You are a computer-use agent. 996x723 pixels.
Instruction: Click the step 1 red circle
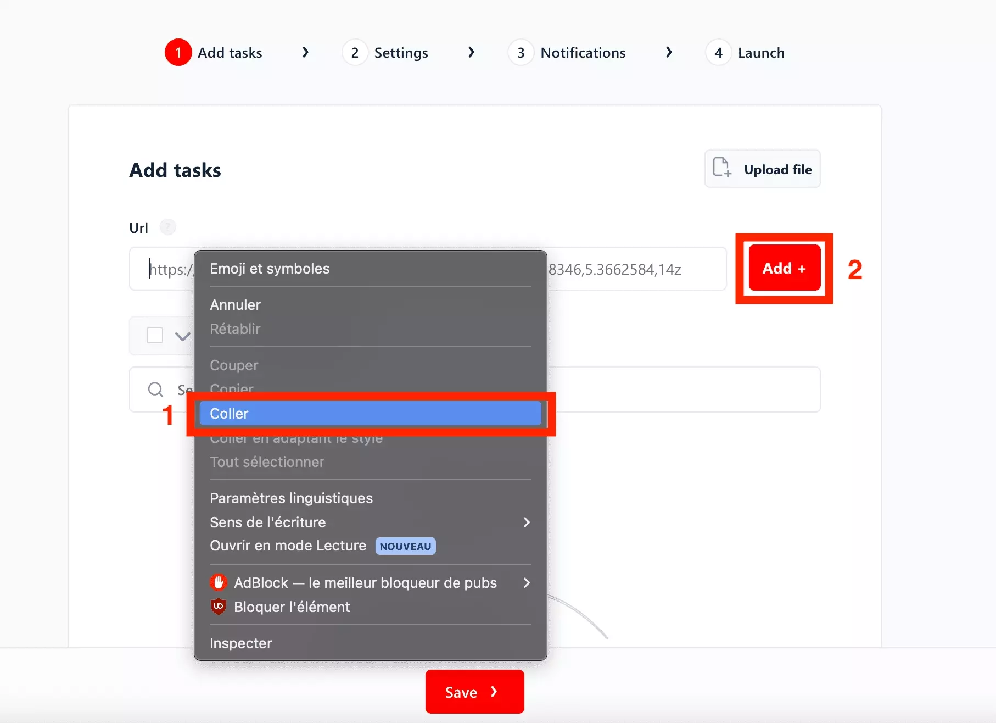[x=178, y=53]
